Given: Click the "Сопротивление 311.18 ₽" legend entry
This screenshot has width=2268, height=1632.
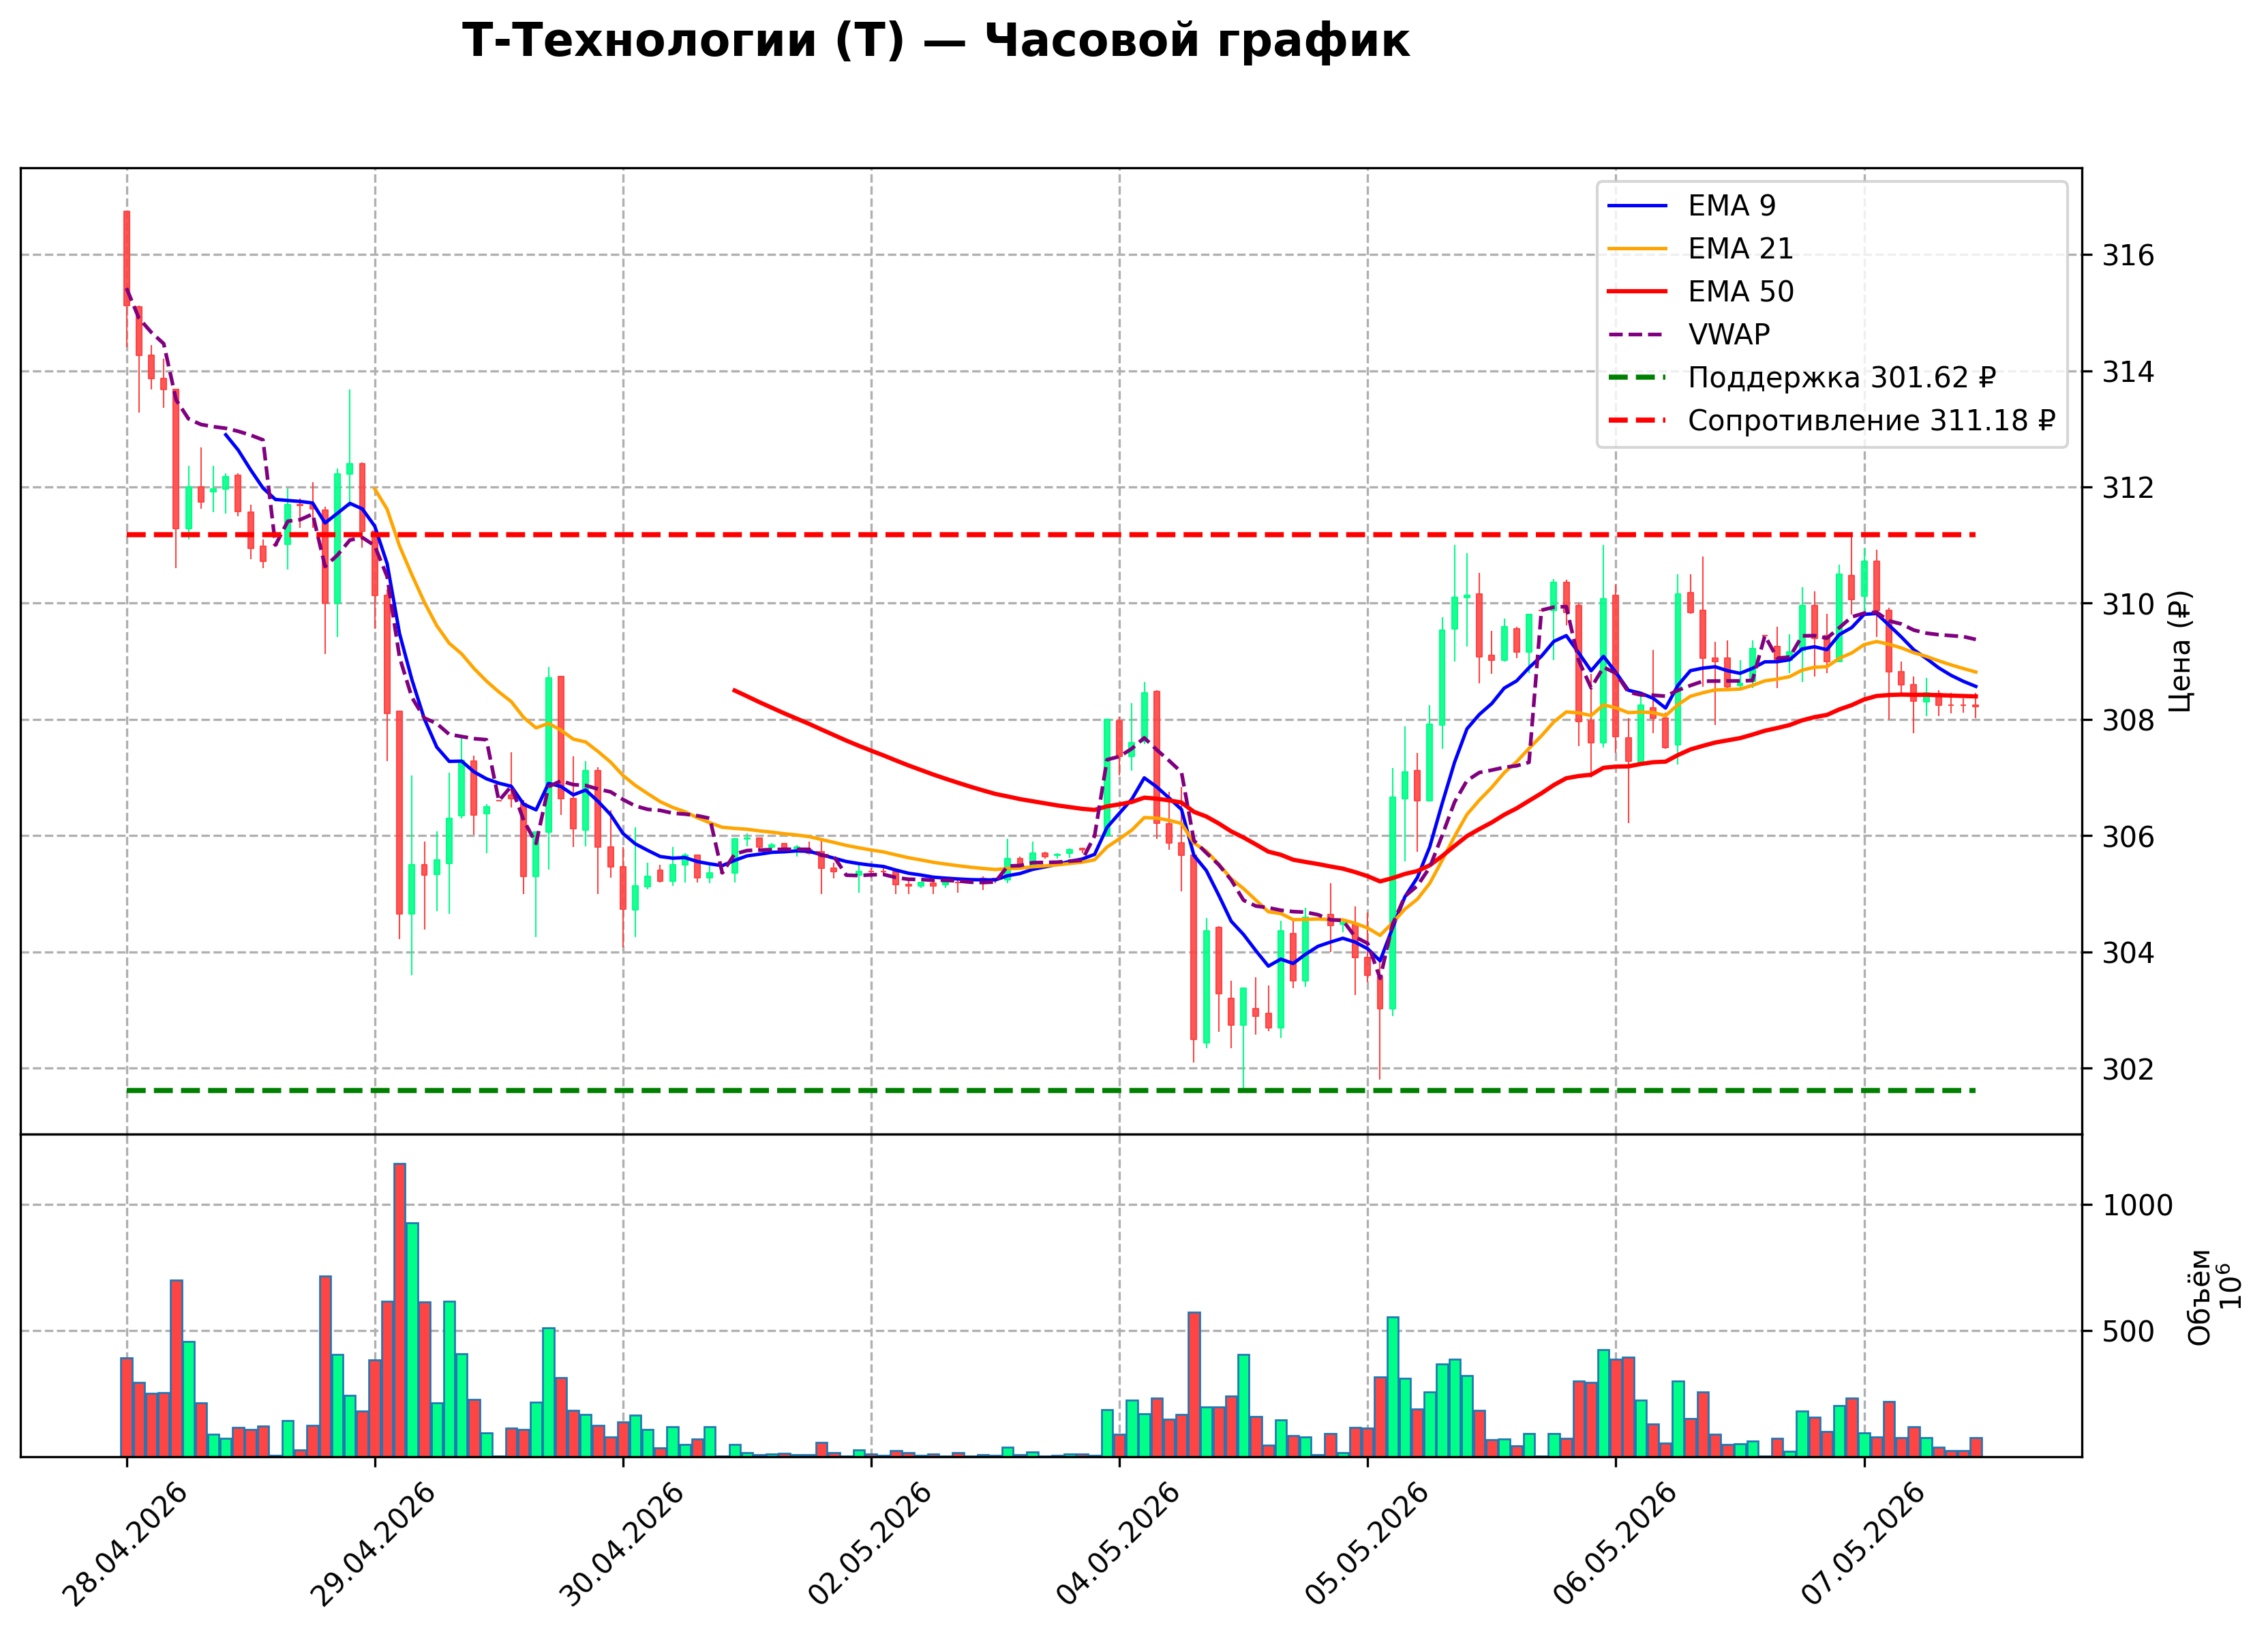Looking at the screenshot, I should click(1872, 420).
